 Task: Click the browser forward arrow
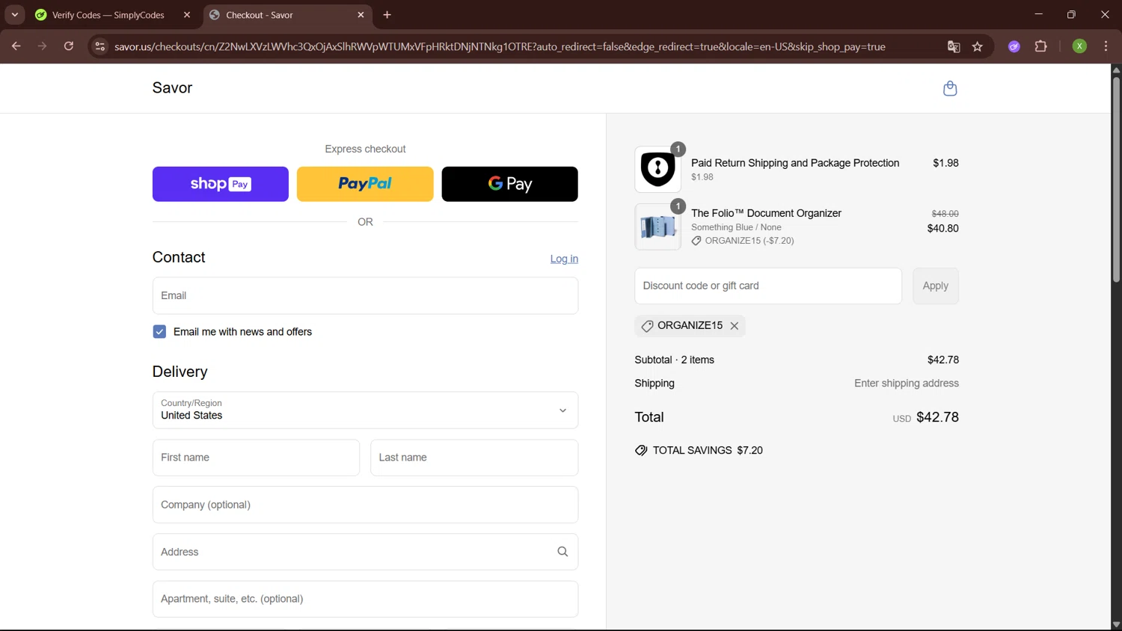(x=43, y=46)
